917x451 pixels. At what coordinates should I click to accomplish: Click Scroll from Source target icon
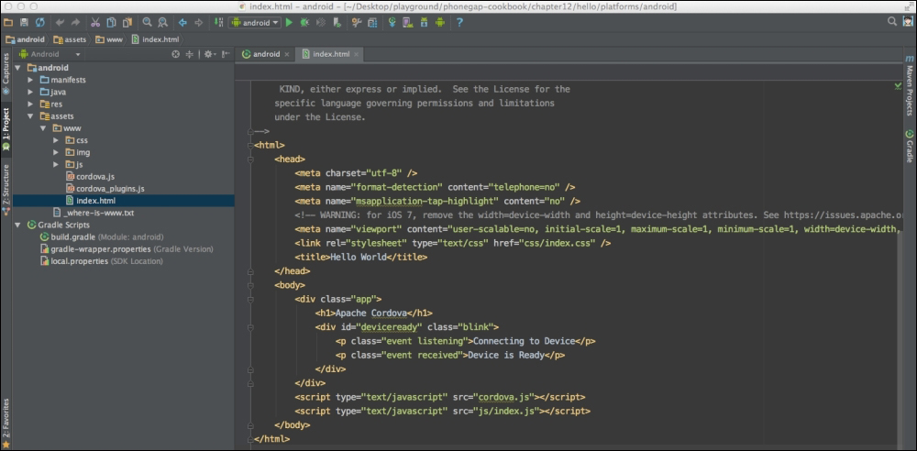pos(175,54)
